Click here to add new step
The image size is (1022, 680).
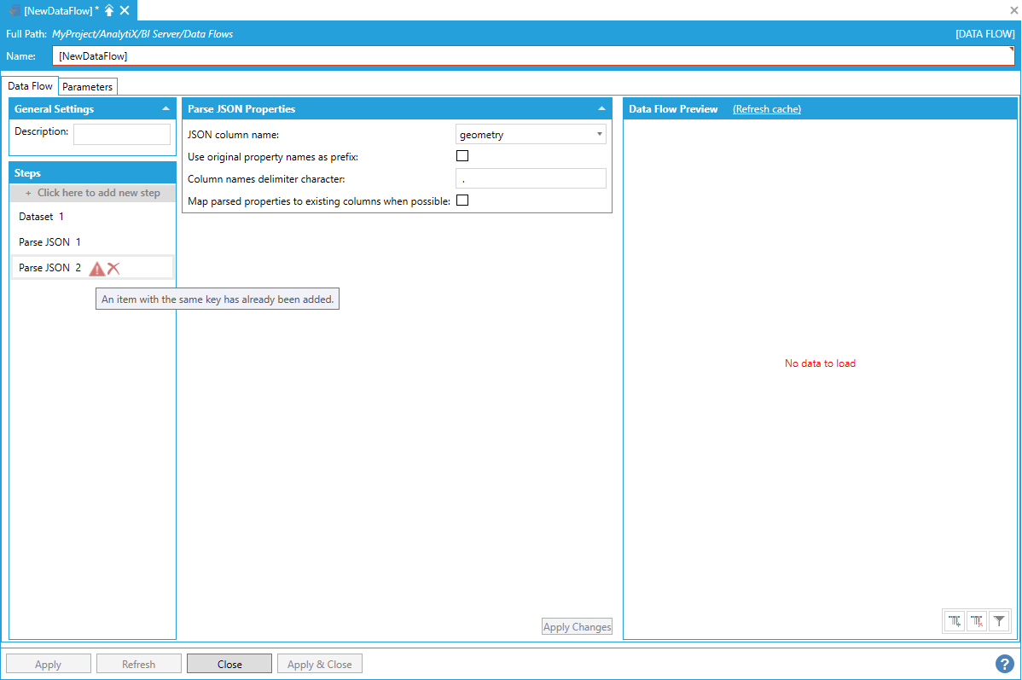click(93, 193)
